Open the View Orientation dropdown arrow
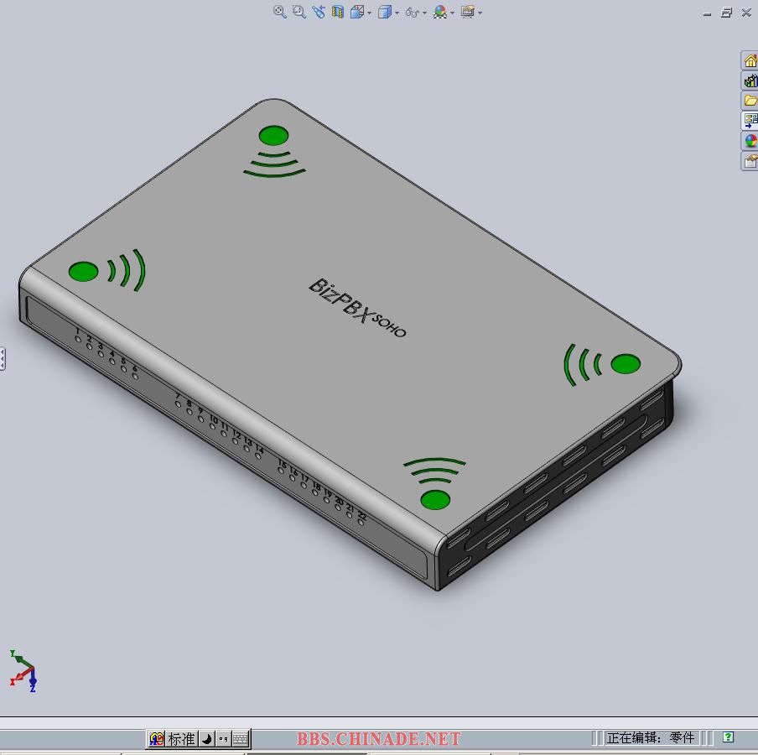758x755 pixels. (x=370, y=13)
